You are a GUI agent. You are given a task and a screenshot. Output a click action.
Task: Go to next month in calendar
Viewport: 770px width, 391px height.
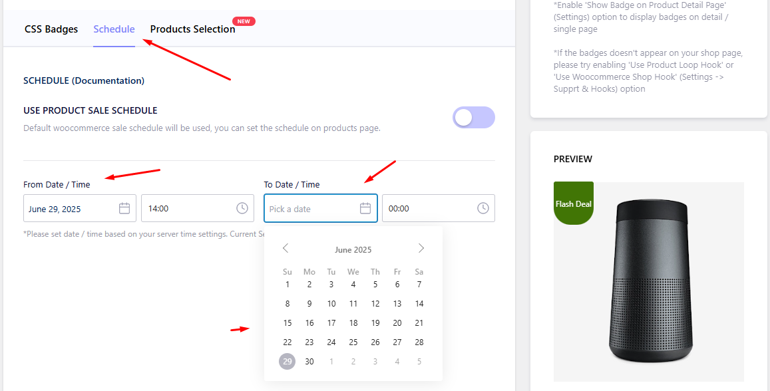coord(421,248)
